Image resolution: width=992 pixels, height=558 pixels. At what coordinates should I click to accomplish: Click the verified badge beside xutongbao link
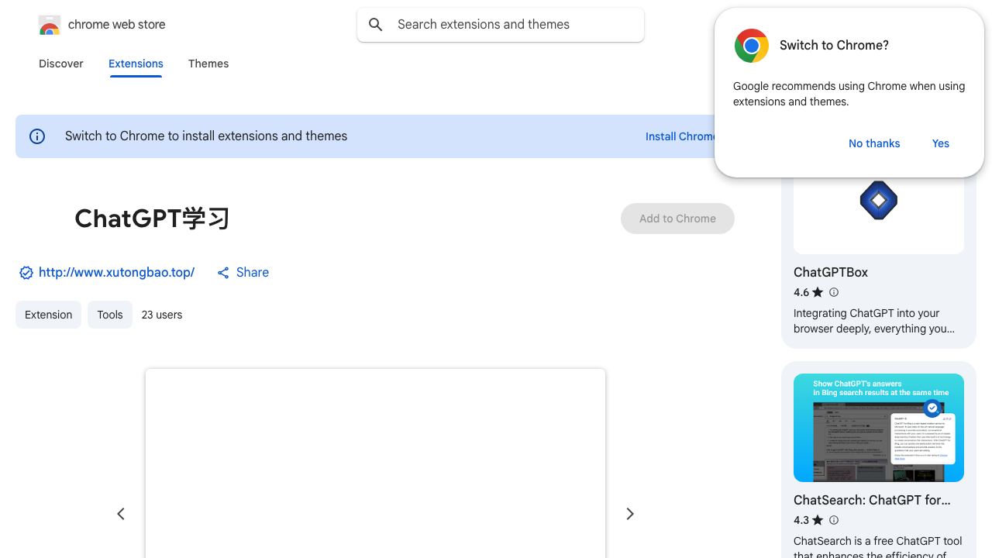tap(26, 273)
